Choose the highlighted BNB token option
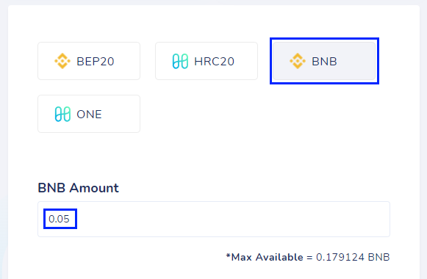427x279 pixels. pos(324,61)
